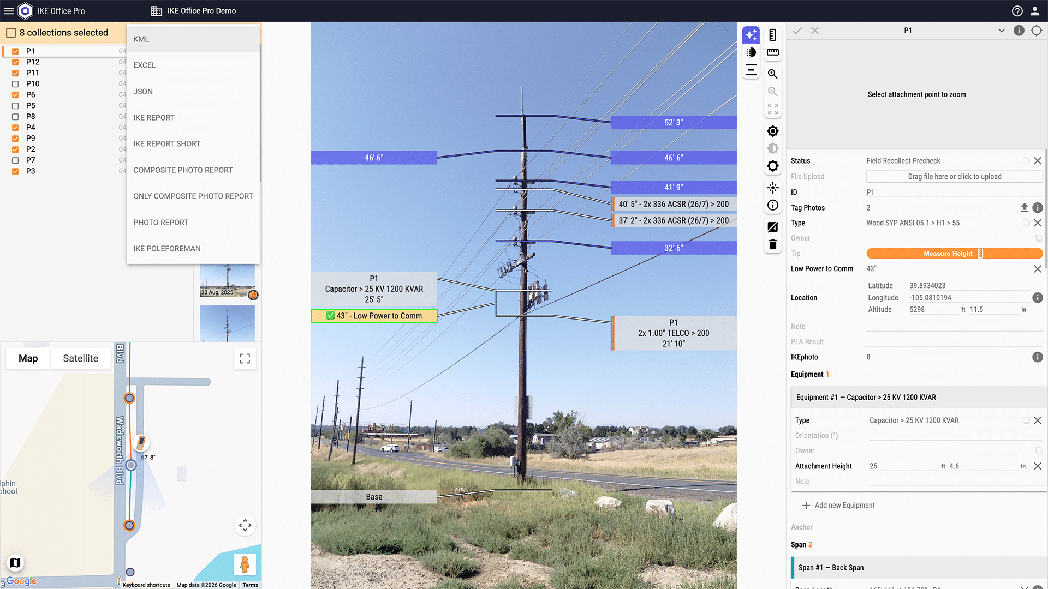
Task: Click the locate target crosshair icon
Action: pyautogui.click(x=1037, y=31)
